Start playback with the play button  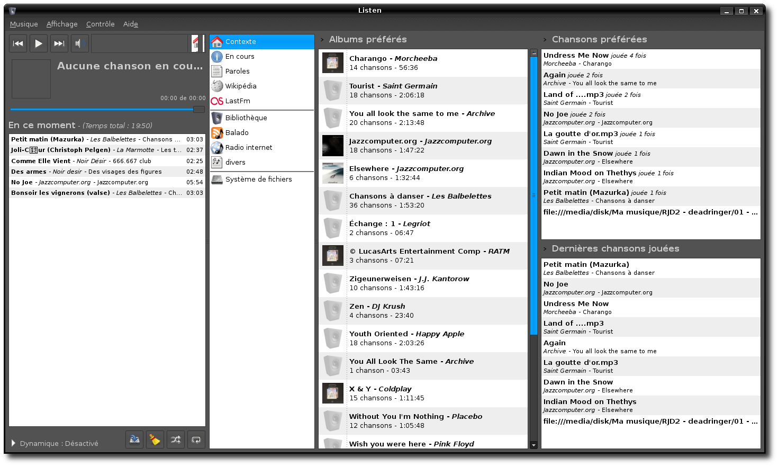39,43
